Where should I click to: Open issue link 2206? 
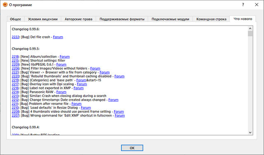click(16, 68)
